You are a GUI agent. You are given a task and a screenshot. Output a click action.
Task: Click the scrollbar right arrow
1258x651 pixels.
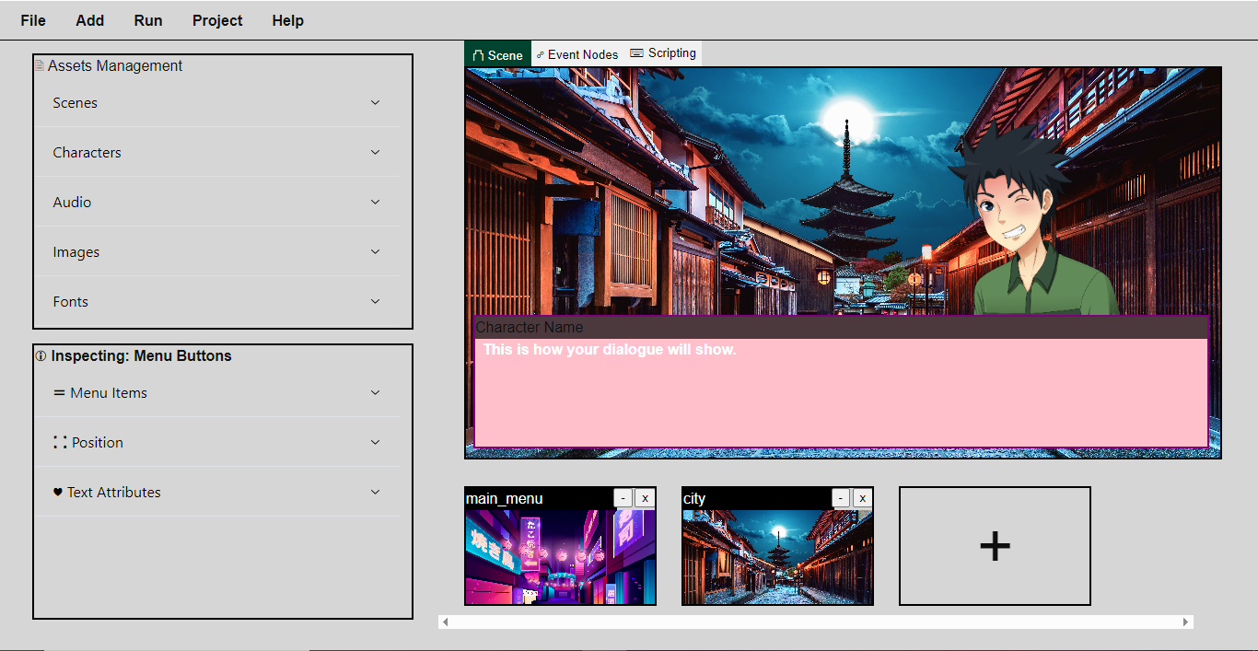click(1186, 622)
